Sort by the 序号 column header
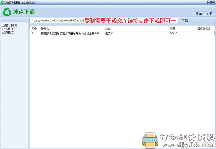 pos(34,29)
